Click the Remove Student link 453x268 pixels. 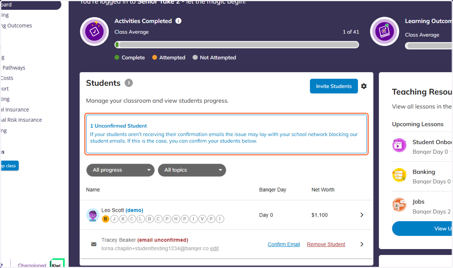point(326,245)
